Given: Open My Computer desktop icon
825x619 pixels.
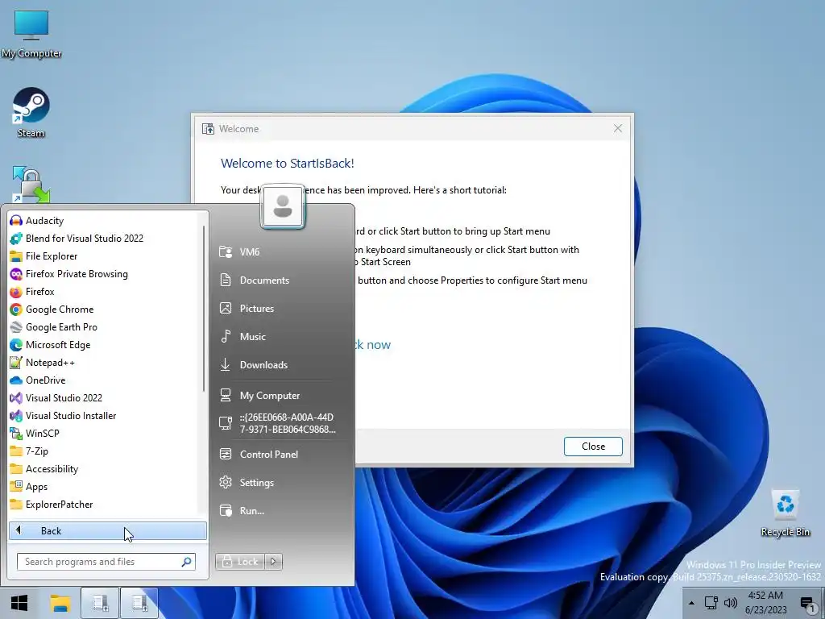Looking at the screenshot, I should (x=31, y=34).
